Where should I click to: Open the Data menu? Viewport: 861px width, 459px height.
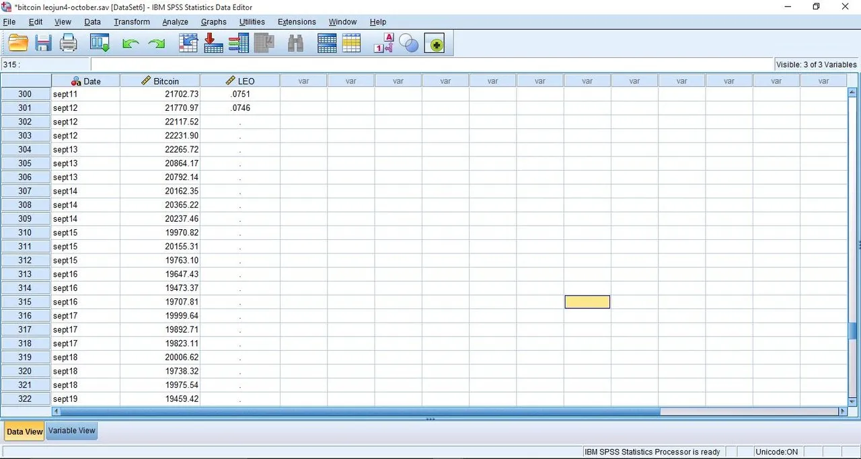coord(92,22)
